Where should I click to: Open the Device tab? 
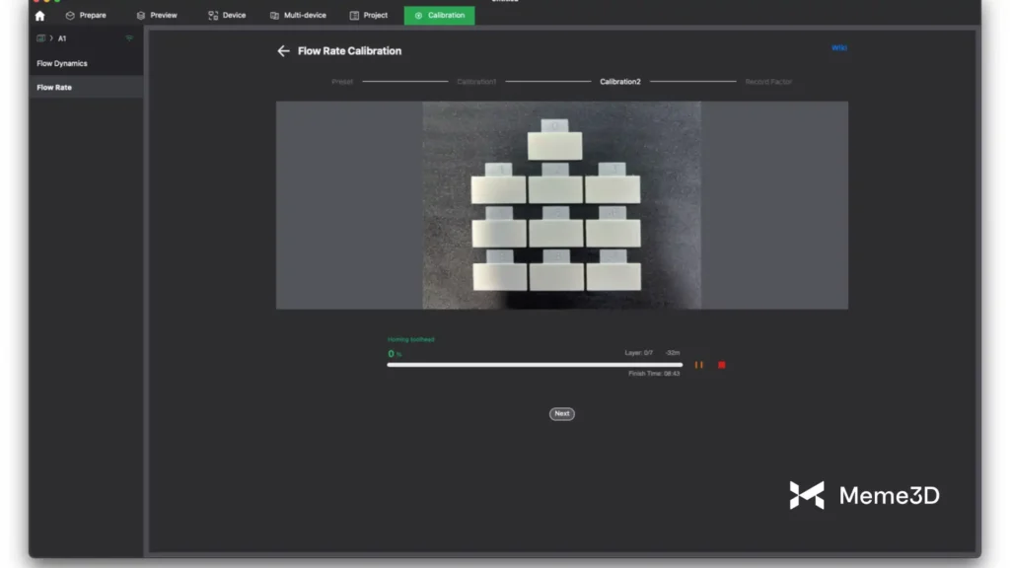tap(227, 16)
